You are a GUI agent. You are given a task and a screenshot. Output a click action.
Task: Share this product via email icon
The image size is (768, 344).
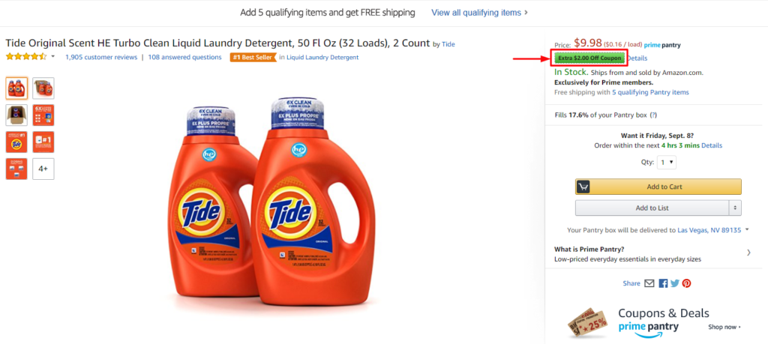coord(649,283)
